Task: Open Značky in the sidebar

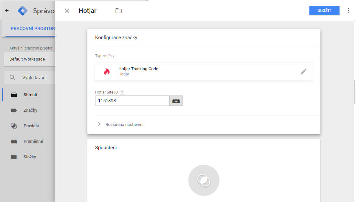Action: (30, 110)
